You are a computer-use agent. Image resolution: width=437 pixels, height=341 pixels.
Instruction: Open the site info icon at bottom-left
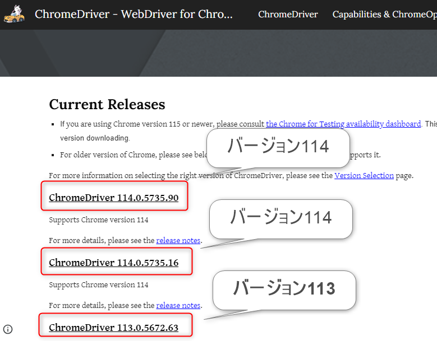(x=8, y=329)
